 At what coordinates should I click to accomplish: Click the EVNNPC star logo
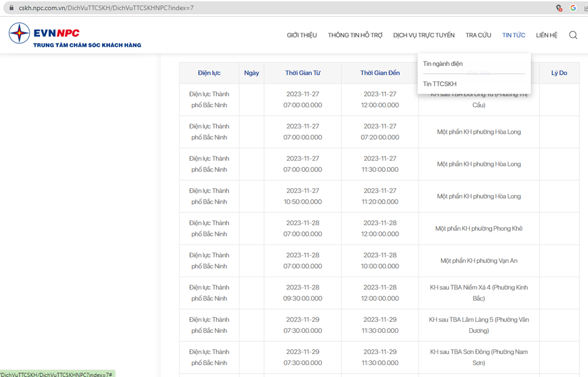19,33
